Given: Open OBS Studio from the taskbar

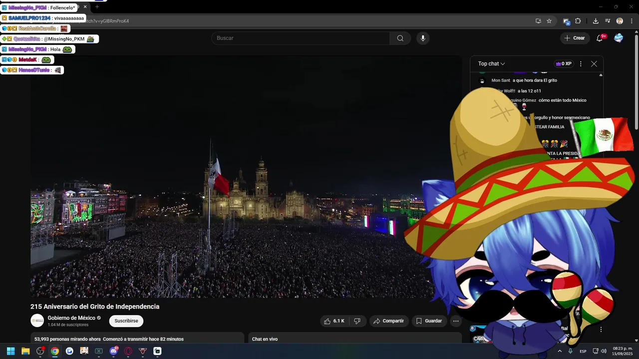Looking at the screenshot, I should (40, 351).
